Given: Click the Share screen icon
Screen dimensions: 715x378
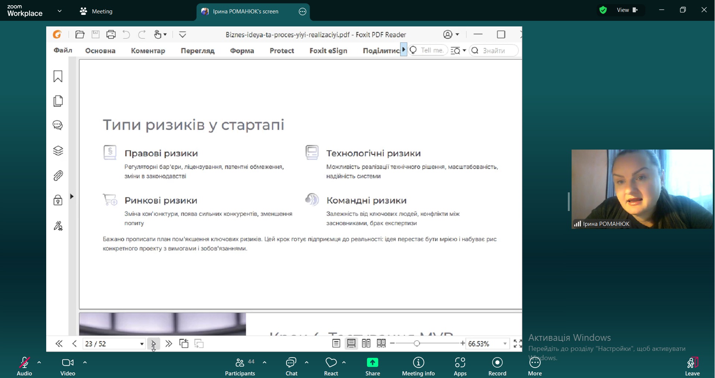Looking at the screenshot, I should 372,363.
